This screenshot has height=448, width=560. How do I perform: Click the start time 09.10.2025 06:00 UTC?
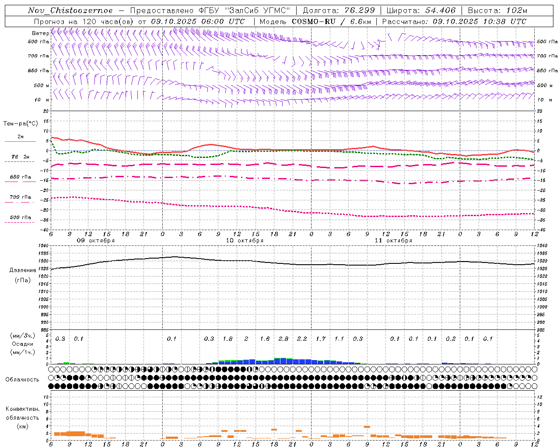[198, 21]
